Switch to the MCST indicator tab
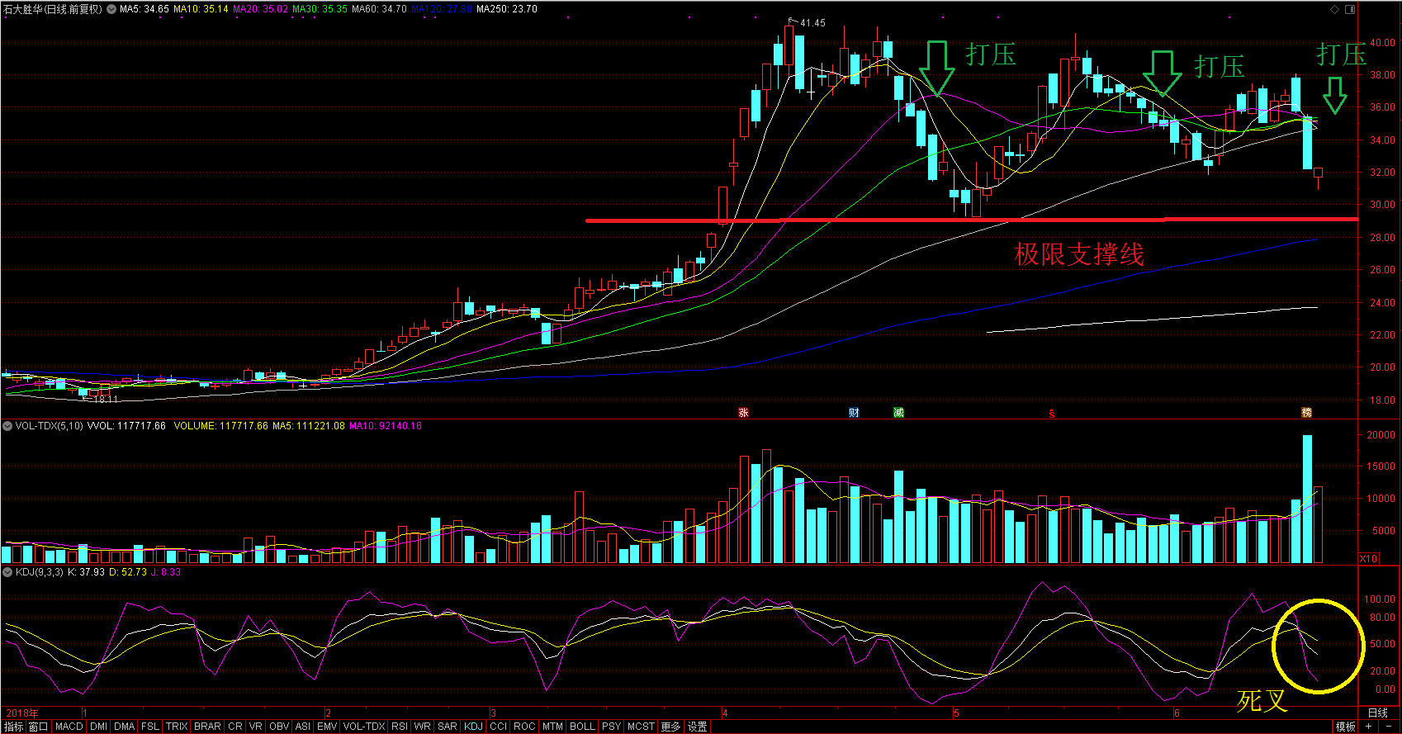Image resolution: width=1402 pixels, height=734 pixels. point(641,727)
